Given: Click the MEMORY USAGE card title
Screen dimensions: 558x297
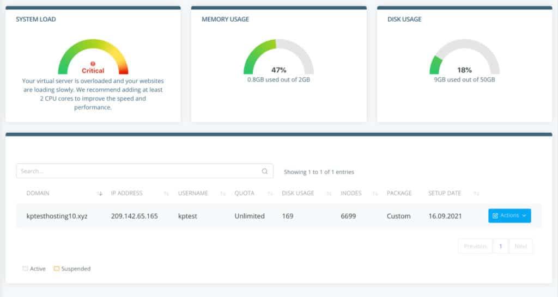Looking at the screenshot, I should [225, 19].
